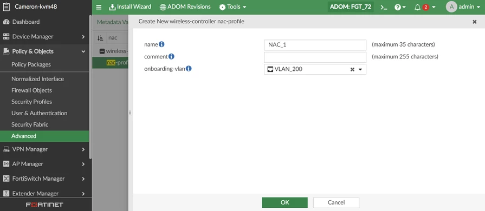Click the comment input field

pos(315,57)
